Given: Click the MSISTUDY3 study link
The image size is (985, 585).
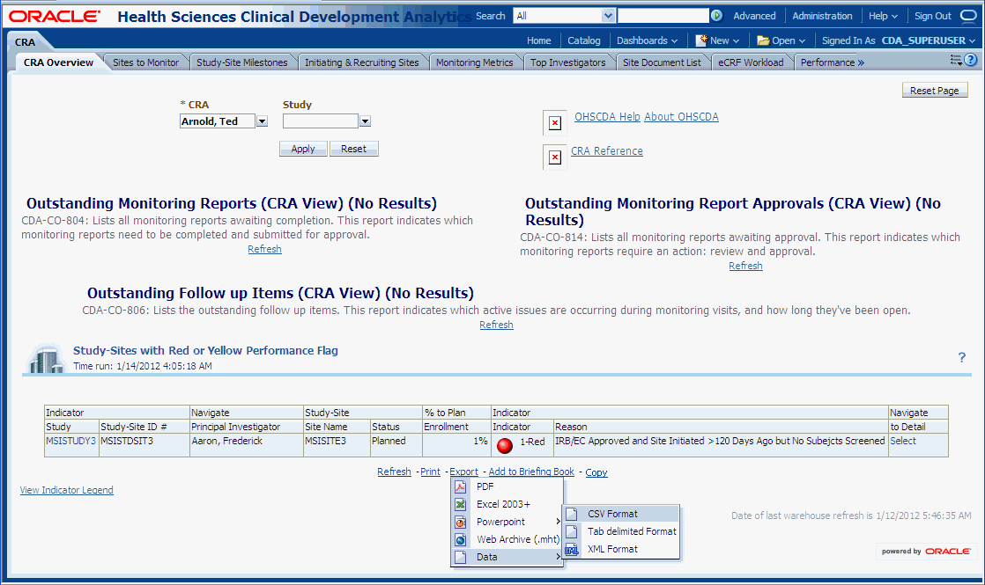Looking at the screenshot, I should tap(70, 441).
